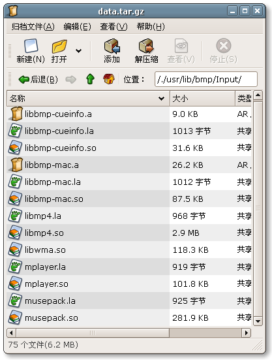Select the libmp4.la file icon
Screen dimensions: 272x360
[x=15, y=216]
